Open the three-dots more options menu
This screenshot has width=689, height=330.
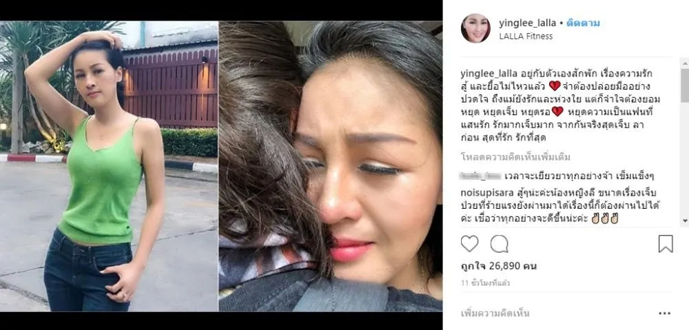click(x=665, y=313)
